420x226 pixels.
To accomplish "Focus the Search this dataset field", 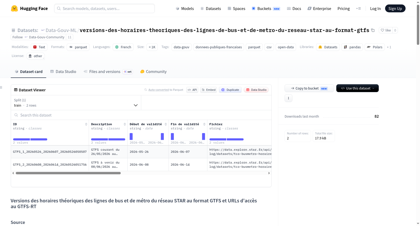I will [141, 115].
